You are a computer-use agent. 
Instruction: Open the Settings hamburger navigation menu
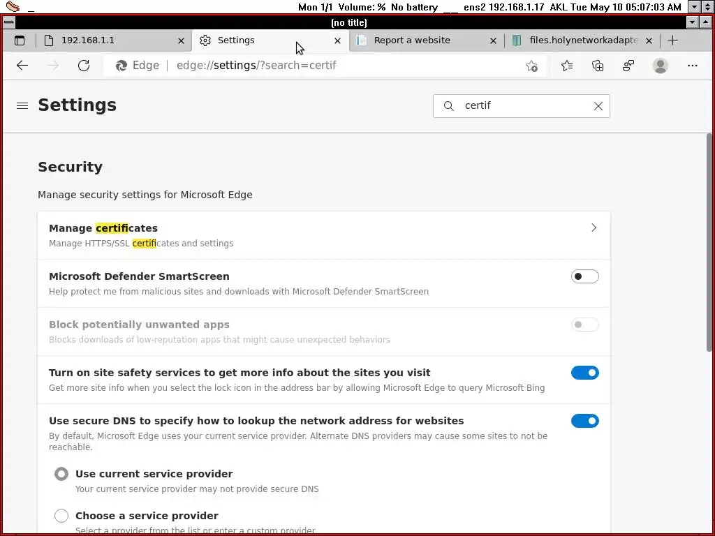(22, 106)
